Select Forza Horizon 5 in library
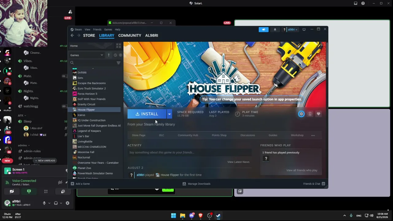The height and width of the screenshot is (221, 393). [x=87, y=94]
